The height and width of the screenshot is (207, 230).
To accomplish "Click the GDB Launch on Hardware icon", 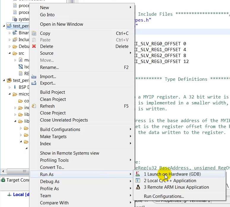I will click(138, 174).
